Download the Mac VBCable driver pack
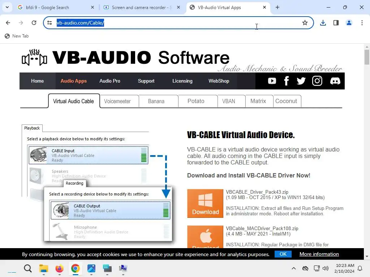 205,237
